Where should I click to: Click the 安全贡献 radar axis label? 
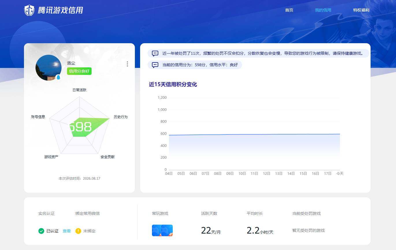pos(107,157)
